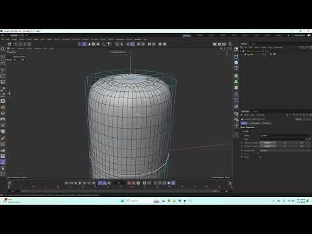Click the plus button to add layout
The width and height of the screenshot is (312, 234).
[x=288, y=35]
